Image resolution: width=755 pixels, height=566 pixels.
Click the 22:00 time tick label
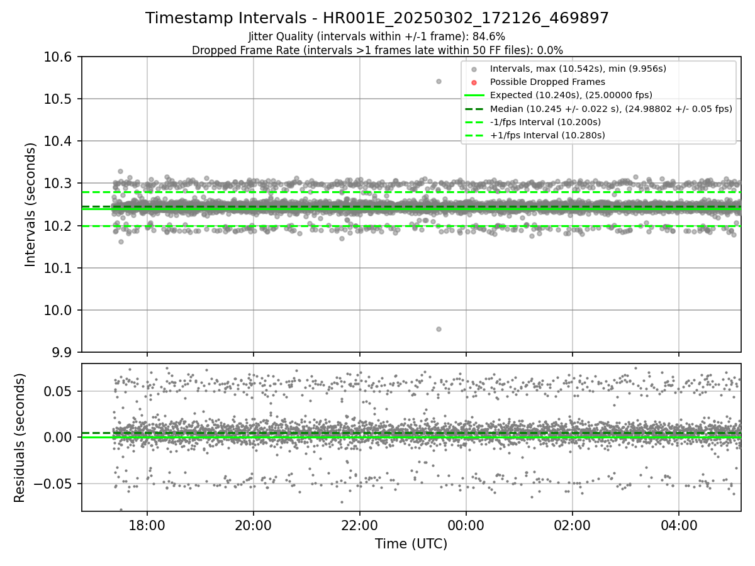(360, 525)
